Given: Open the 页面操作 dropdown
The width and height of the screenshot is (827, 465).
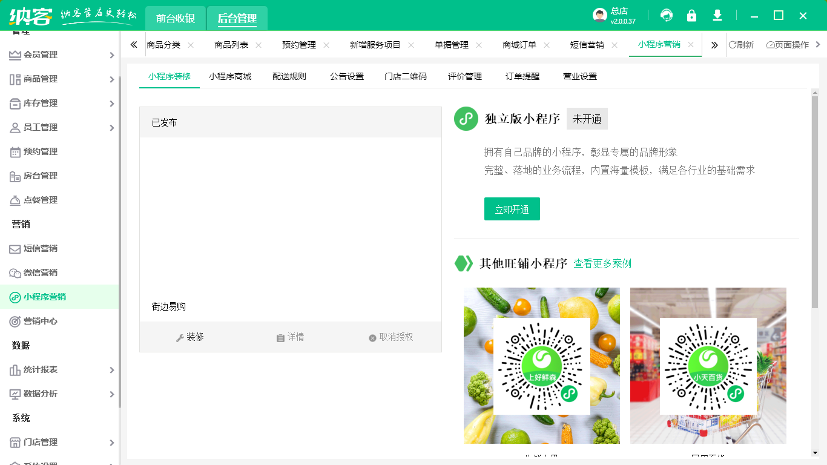Looking at the screenshot, I should coord(787,44).
